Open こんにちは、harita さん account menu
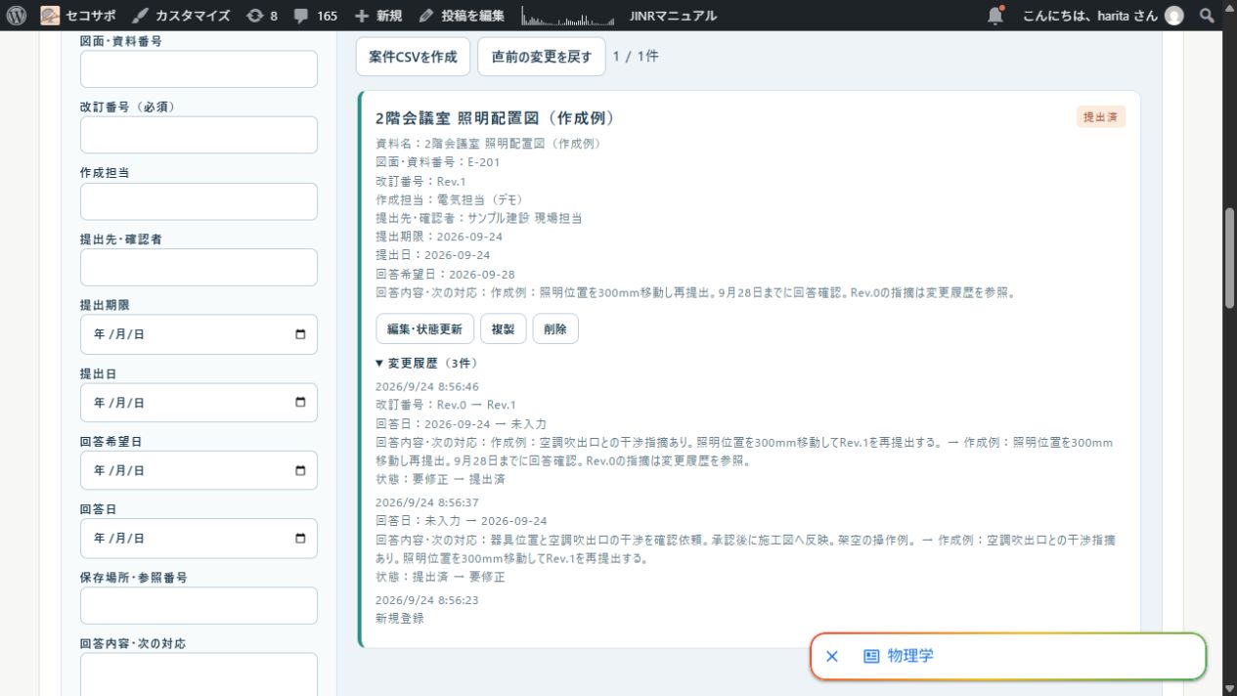This screenshot has height=696, width=1237. 1102,16
